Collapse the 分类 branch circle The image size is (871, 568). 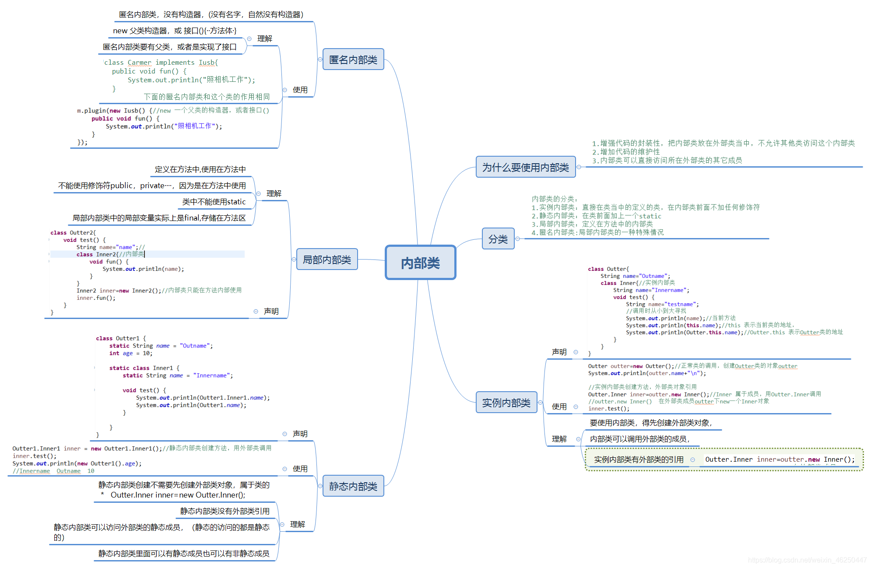[x=517, y=239]
